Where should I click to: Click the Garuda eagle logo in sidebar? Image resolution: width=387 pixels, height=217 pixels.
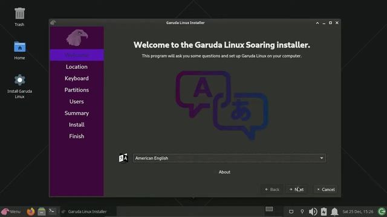pos(77,37)
